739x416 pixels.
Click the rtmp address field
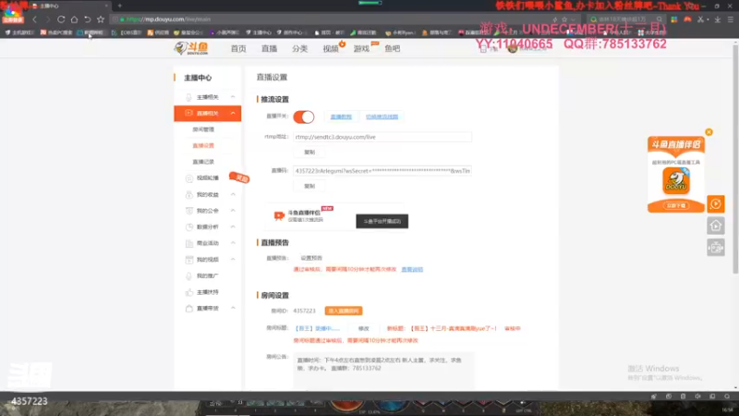pos(382,137)
